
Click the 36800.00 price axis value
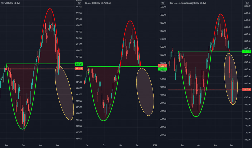[247, 6]
